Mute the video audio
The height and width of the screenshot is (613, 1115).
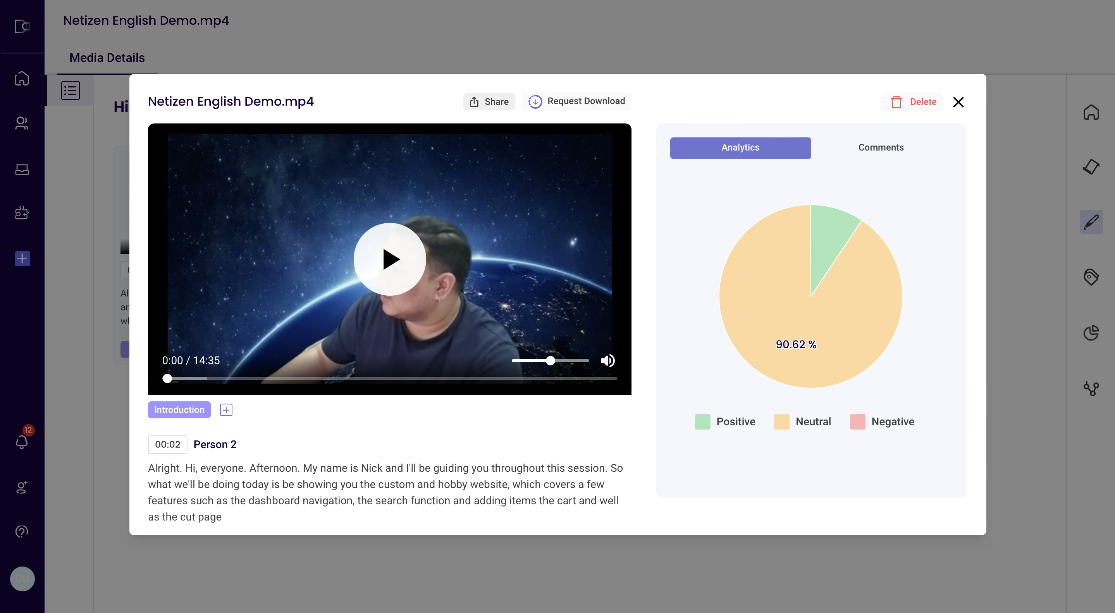click(x=607, y=361)
